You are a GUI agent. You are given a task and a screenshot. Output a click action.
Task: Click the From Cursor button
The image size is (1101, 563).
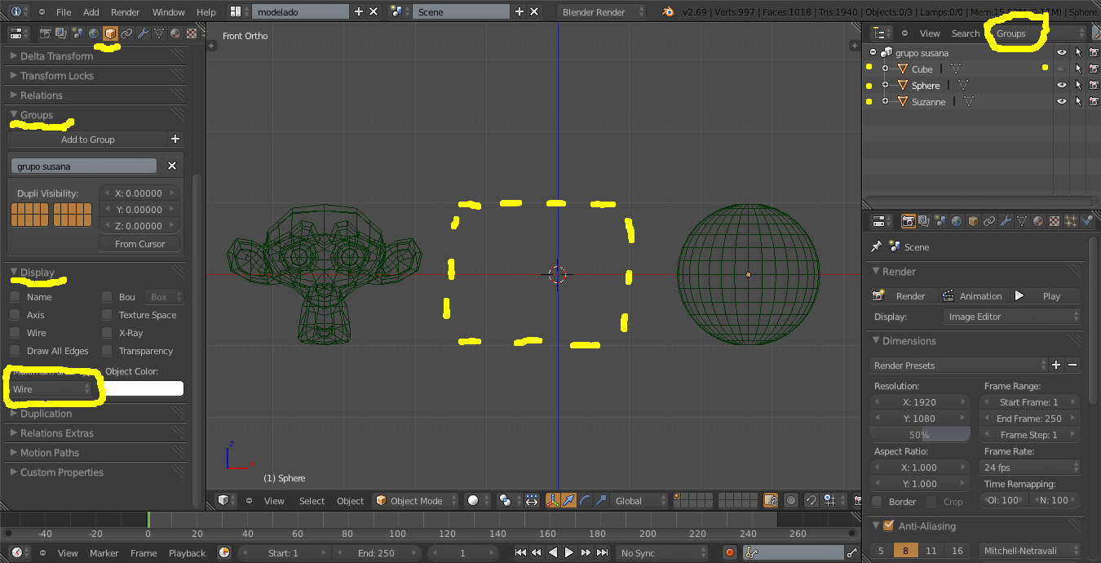click(x=140, y=243)
